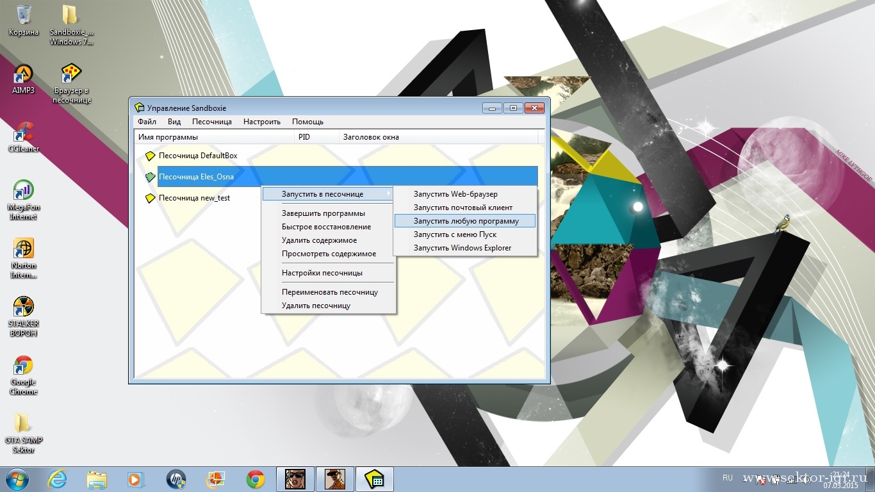Select Просмотреть содержимое

pyautogui.click(x=329, y=254)
